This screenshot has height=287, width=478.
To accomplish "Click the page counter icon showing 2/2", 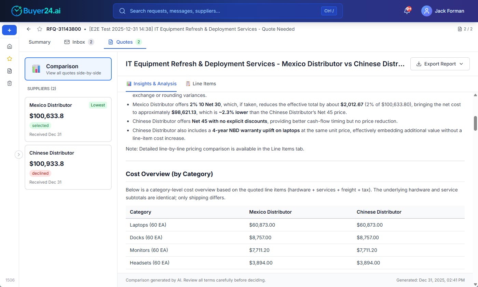I will (459, 29).
